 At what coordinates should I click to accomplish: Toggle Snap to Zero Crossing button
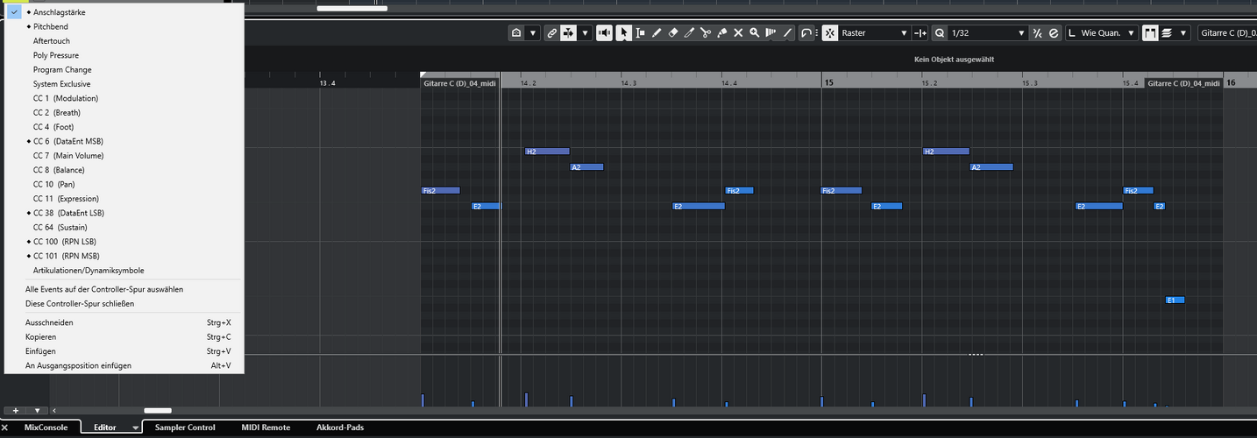[x=920, y=32]
